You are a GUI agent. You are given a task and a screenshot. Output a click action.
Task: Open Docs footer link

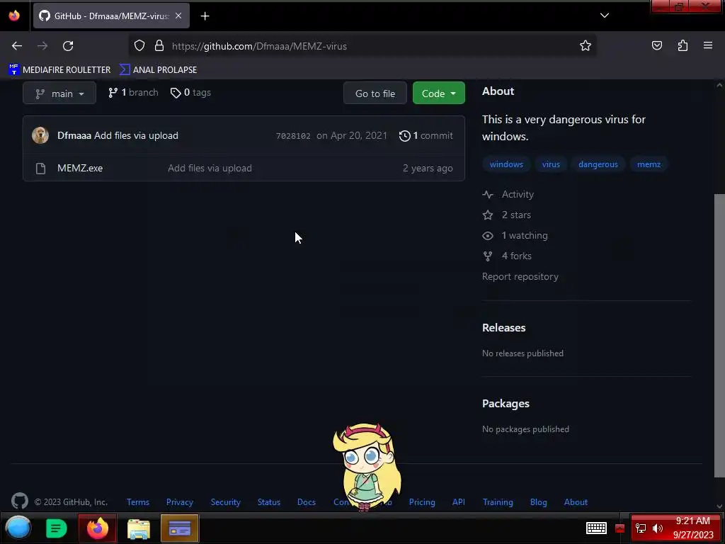click(x=306, y=502)
